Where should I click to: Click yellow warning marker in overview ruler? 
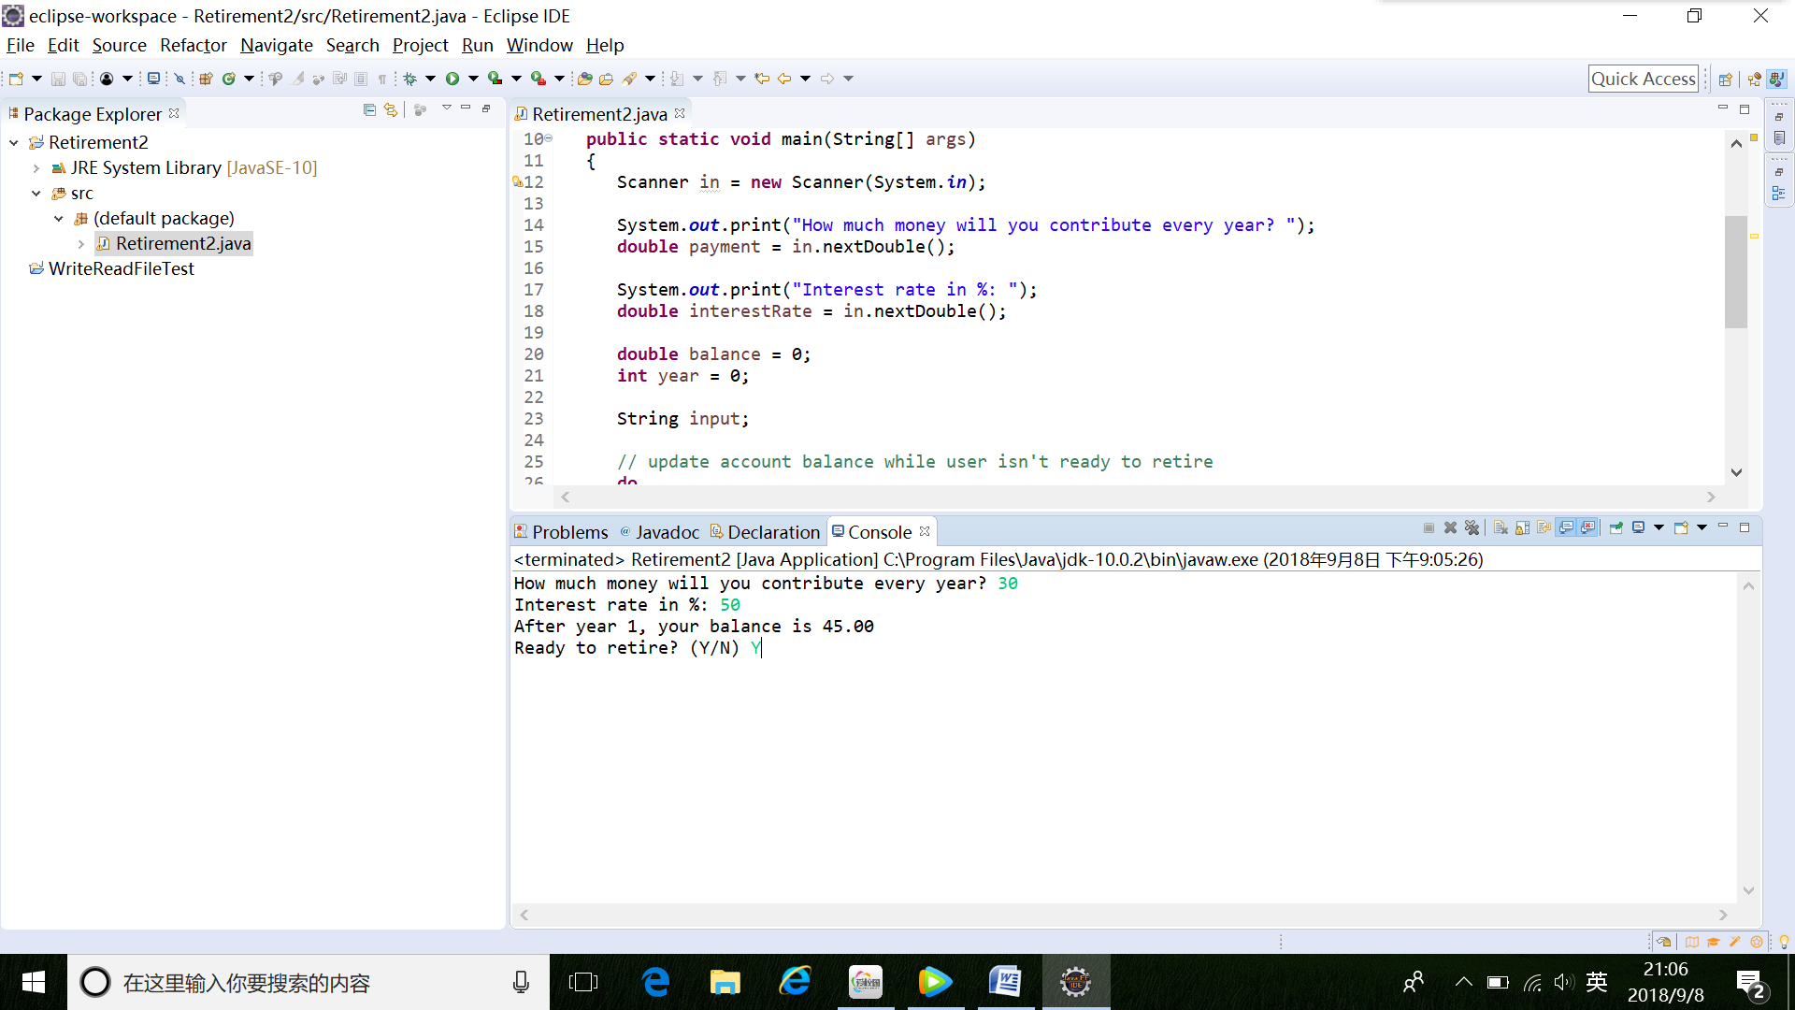pyautogui.click(x=1755, y=237)
